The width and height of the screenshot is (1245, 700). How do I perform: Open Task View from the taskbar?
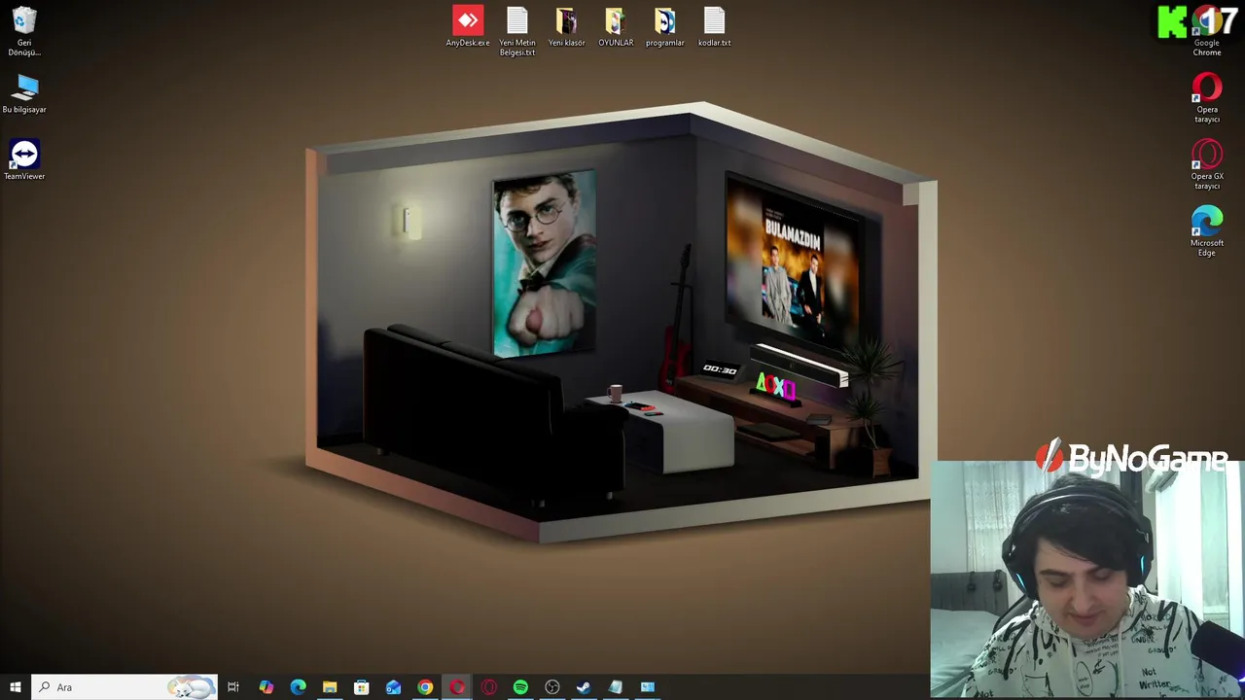[x=233, y=687]
